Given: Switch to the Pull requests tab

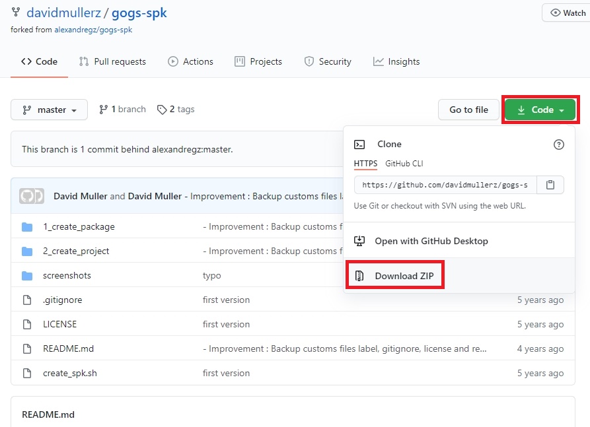Looking at the screenshot, I should click(112, 61).
